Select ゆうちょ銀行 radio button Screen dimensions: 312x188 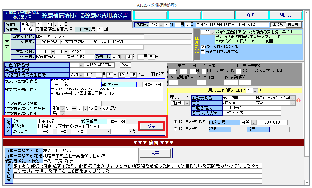coord(175,129)
